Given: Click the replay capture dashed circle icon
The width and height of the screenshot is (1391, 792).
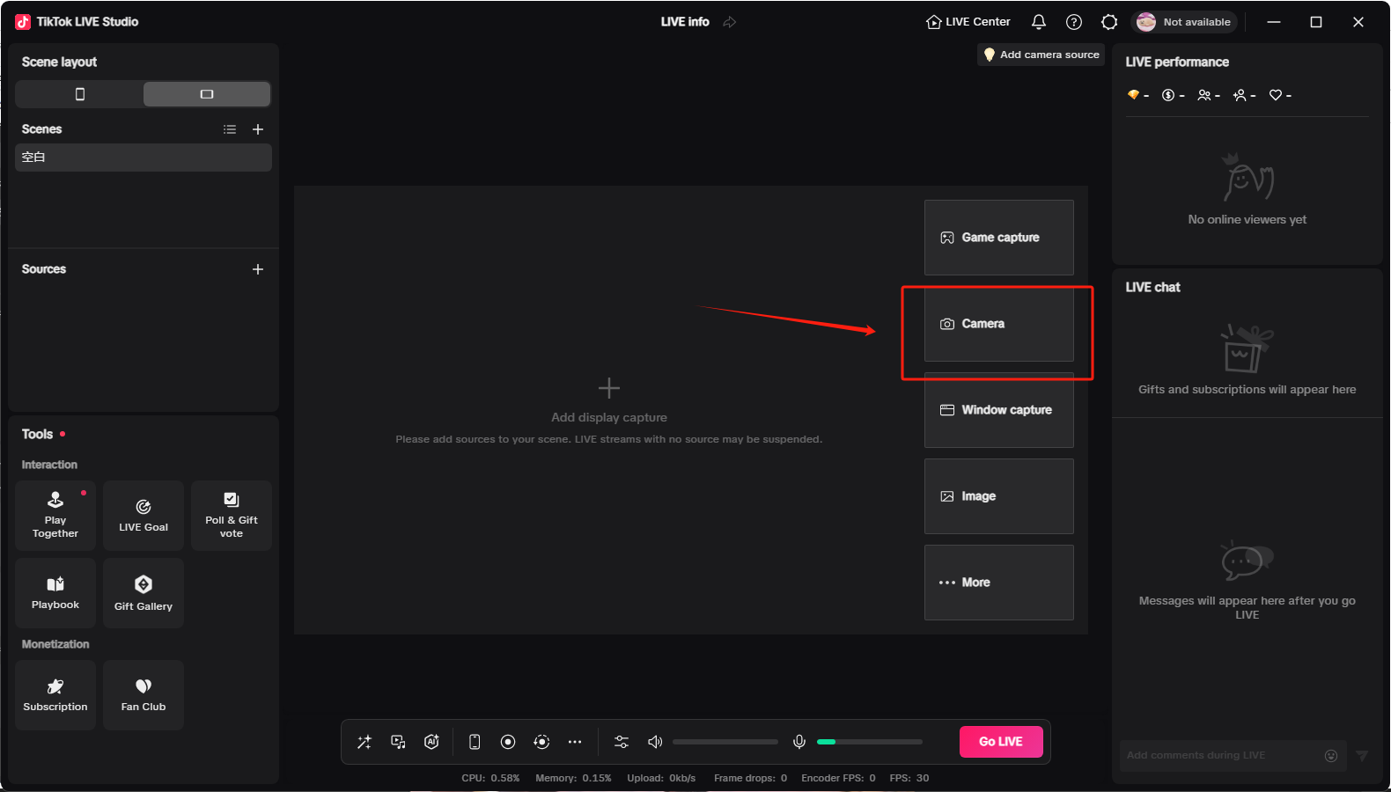Looking at the screenshot, I should pos(541,742).
